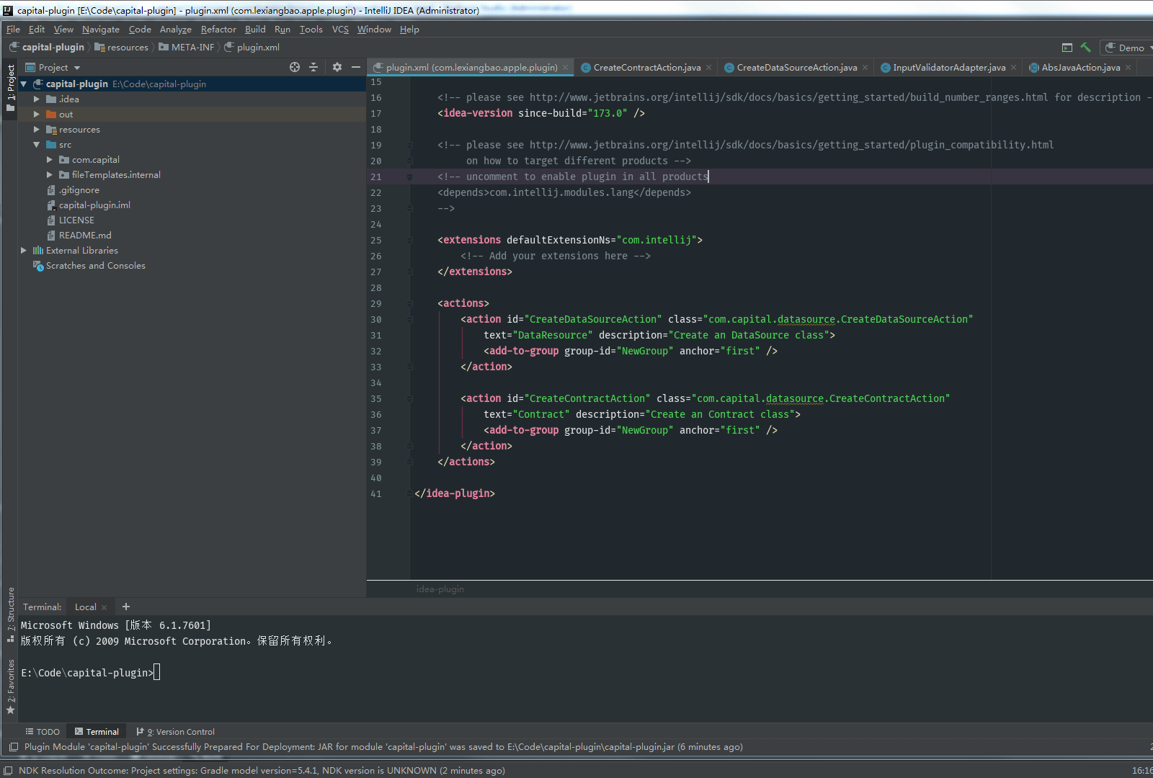Click the terminal command prompt input
This screenshot has width=1153, height=778.
(156, 673)
